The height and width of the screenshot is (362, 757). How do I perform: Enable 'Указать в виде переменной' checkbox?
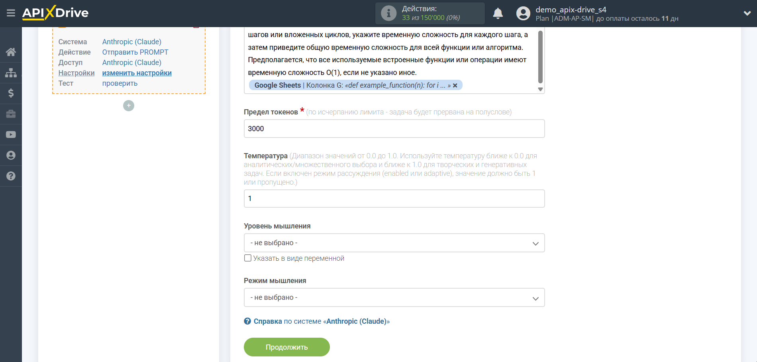coord(248,258)
